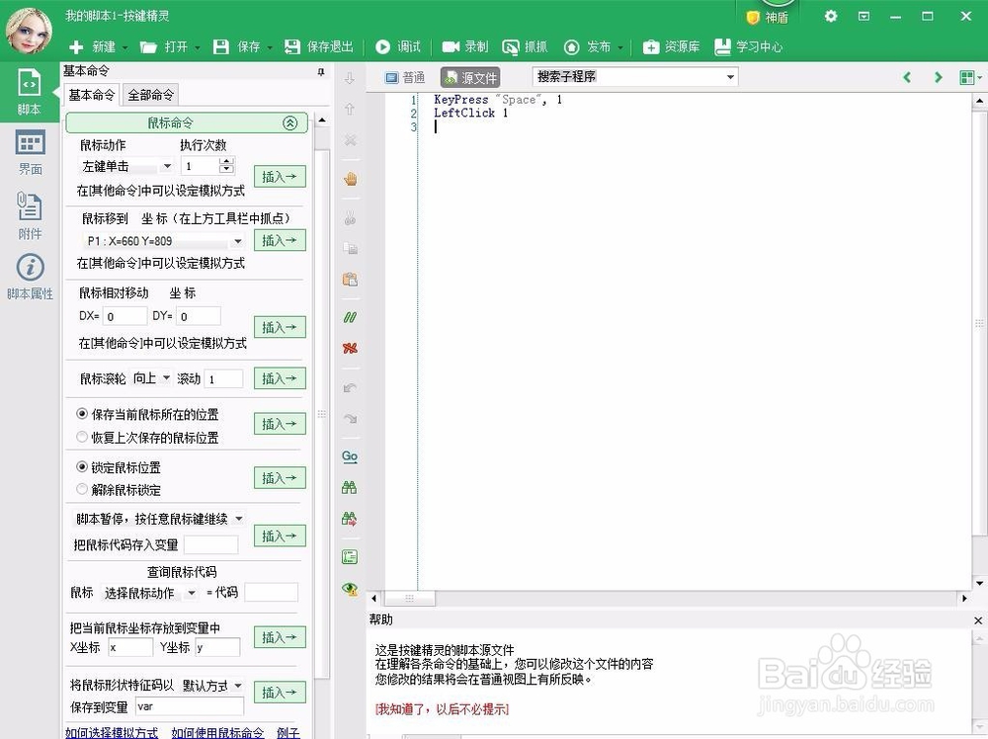This screenshot has height=739, width=988.
Task: Click the green comment slashes icon
Action: click(350, 317)
